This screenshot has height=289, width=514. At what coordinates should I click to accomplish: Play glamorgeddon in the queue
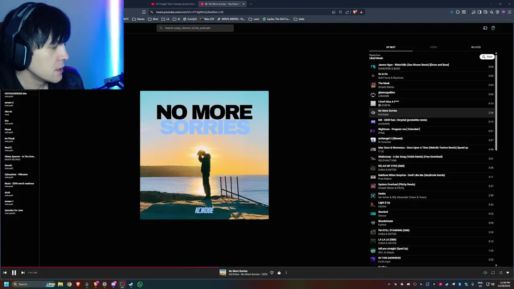[x=432, y=94]
